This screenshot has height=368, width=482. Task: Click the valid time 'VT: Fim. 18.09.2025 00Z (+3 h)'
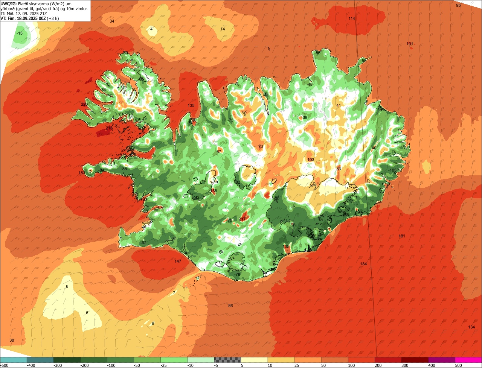tap(30, 18)
